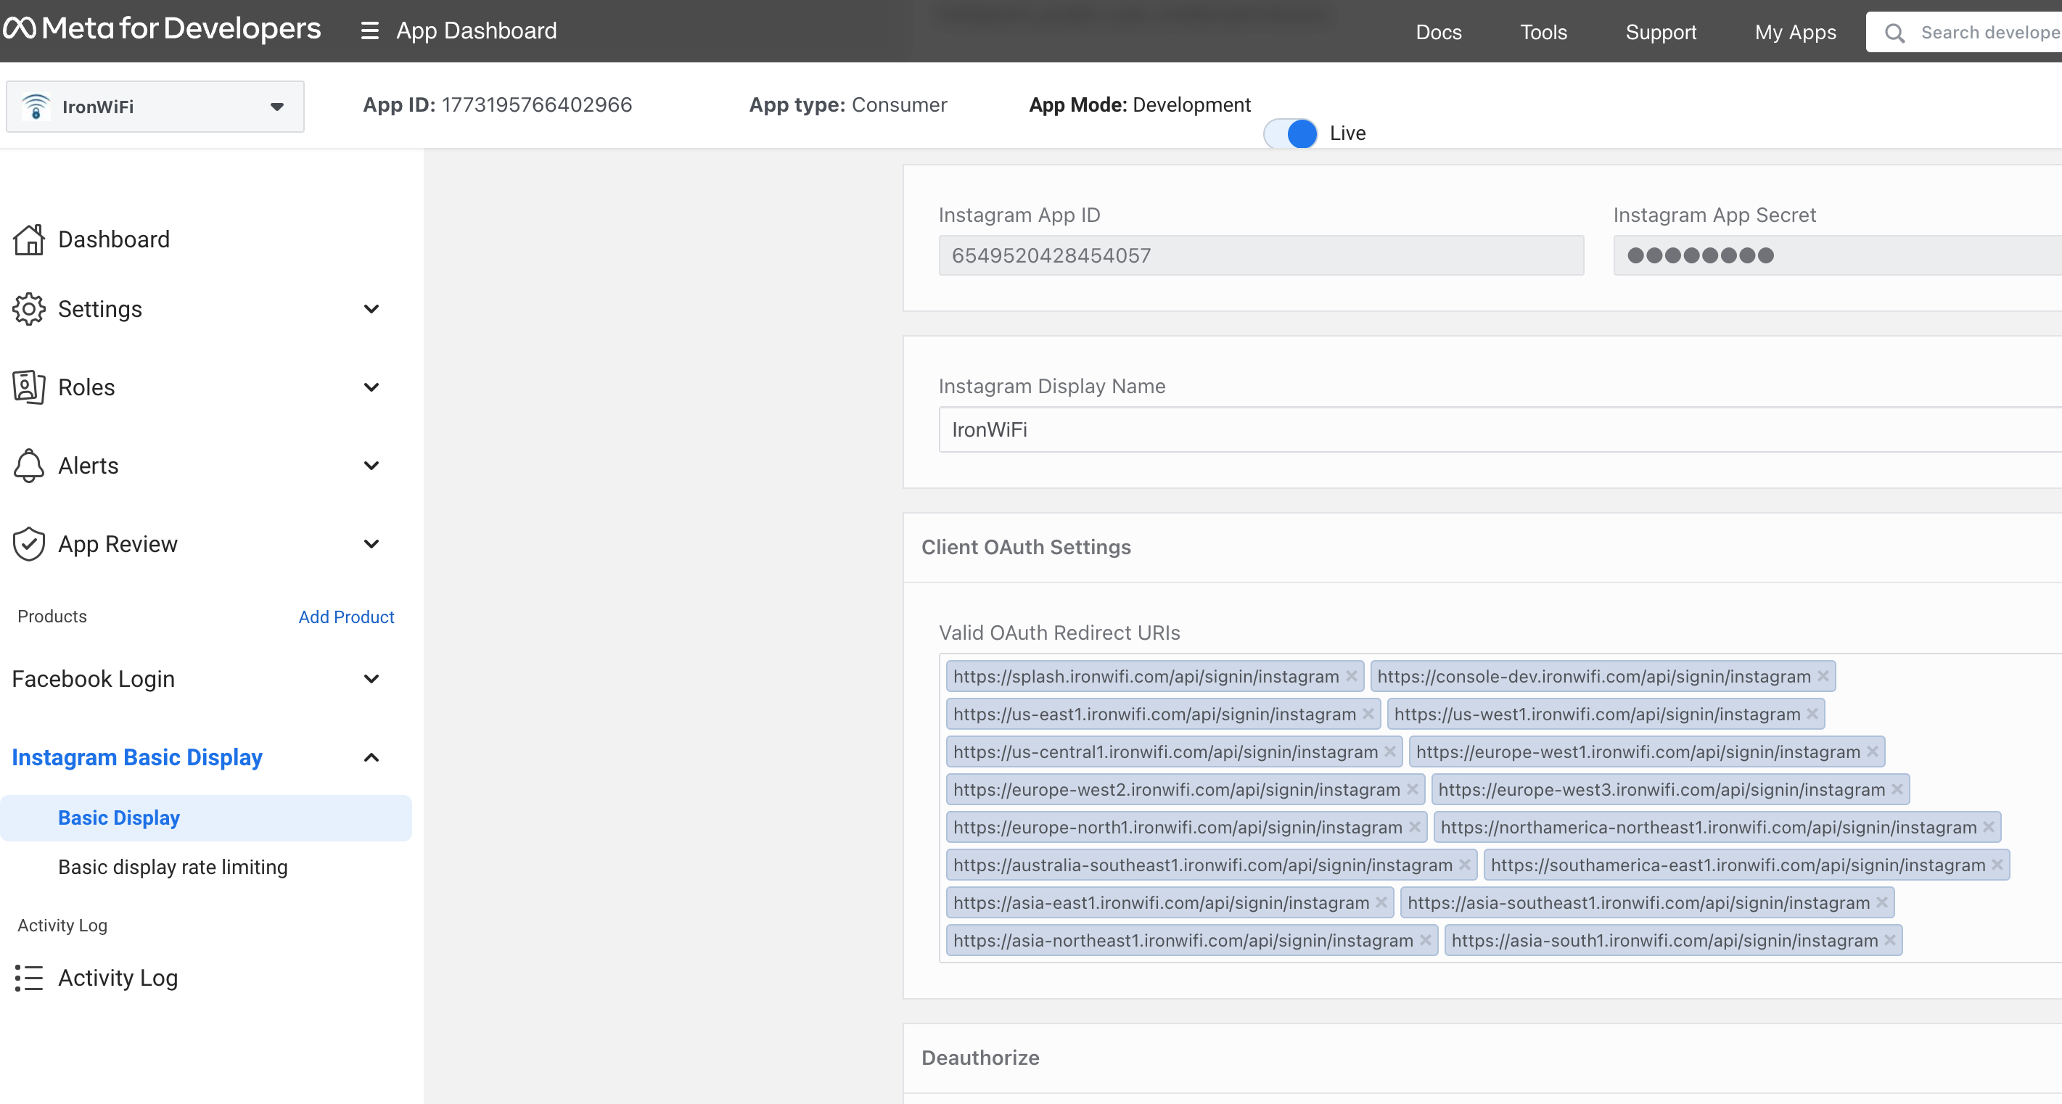The width and height of the screenshot is (2062, 1104).
Task: Click the Alerts bell icon
Action: point(29,466)
